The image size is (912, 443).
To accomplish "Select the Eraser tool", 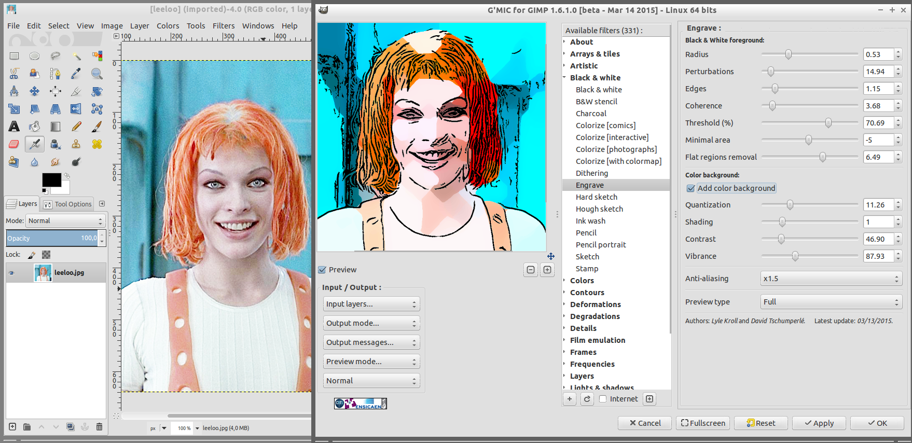I will 14,144.
